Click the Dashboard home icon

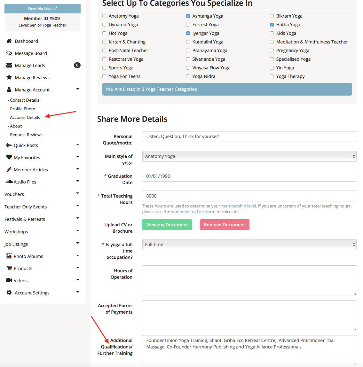pos(9,41)
